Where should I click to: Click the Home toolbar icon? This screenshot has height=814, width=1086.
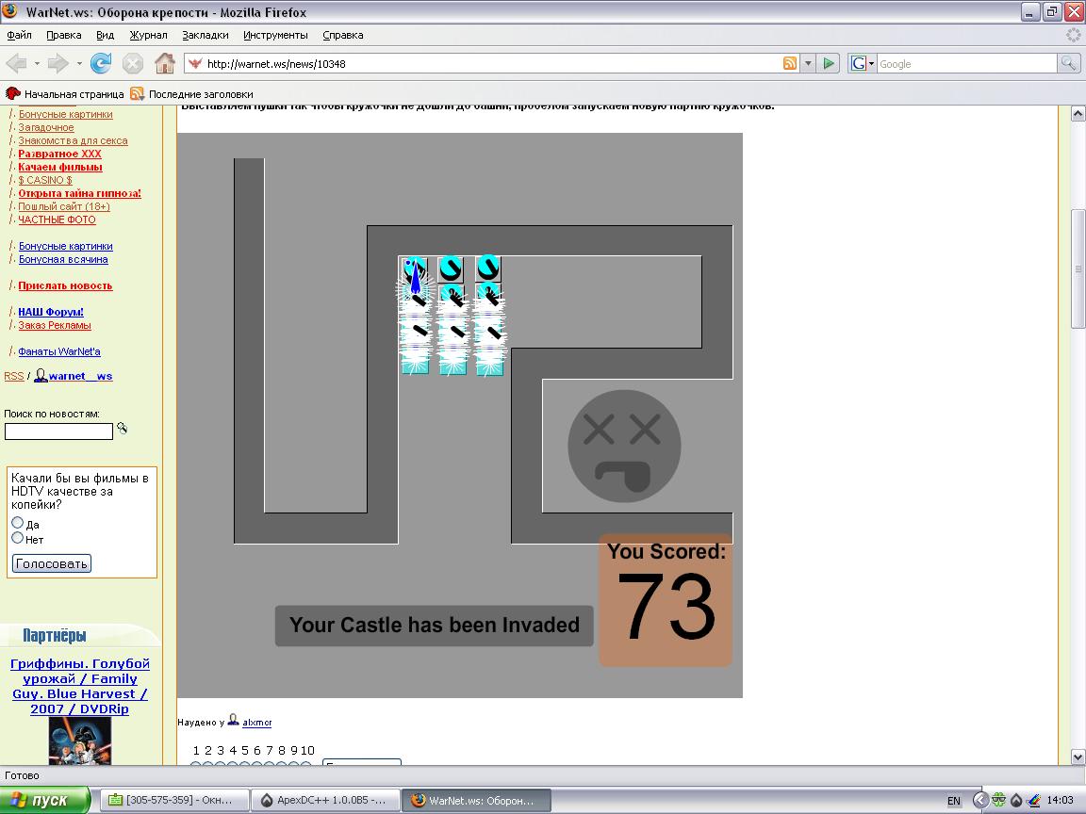tap(165, 63)
